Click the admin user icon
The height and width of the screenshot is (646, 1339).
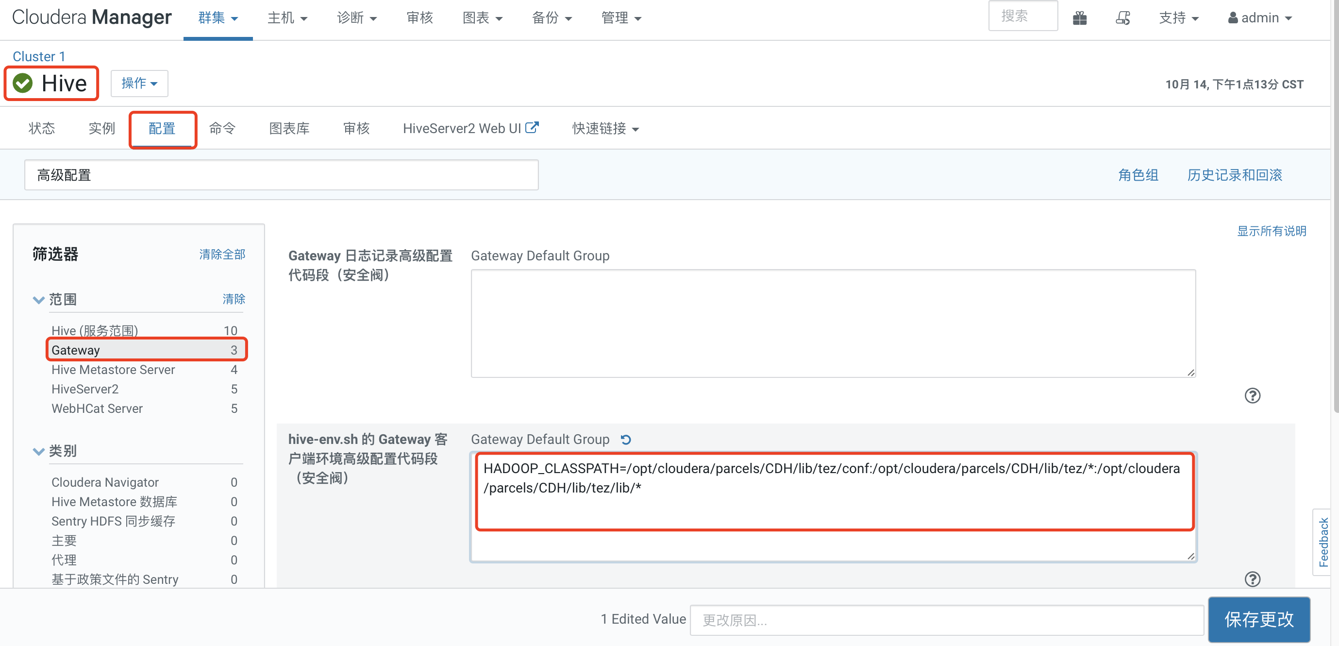pyautogui.click(x=1233, y=18)
